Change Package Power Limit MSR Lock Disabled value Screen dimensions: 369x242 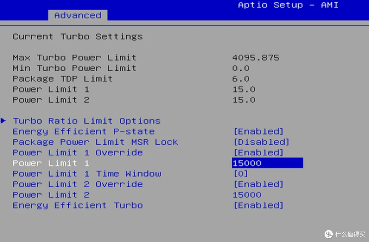pyautogui.click(x=261, y=142)
